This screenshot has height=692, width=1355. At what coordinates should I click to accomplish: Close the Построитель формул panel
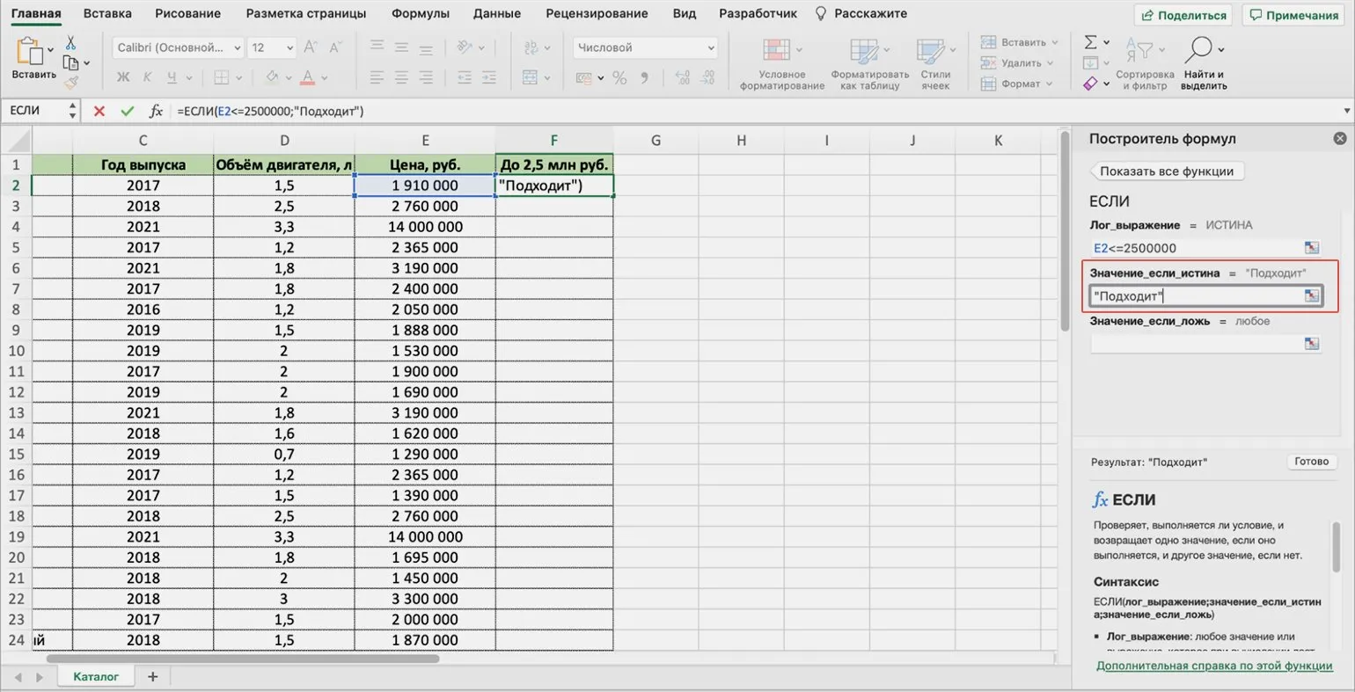(1339, 139)
